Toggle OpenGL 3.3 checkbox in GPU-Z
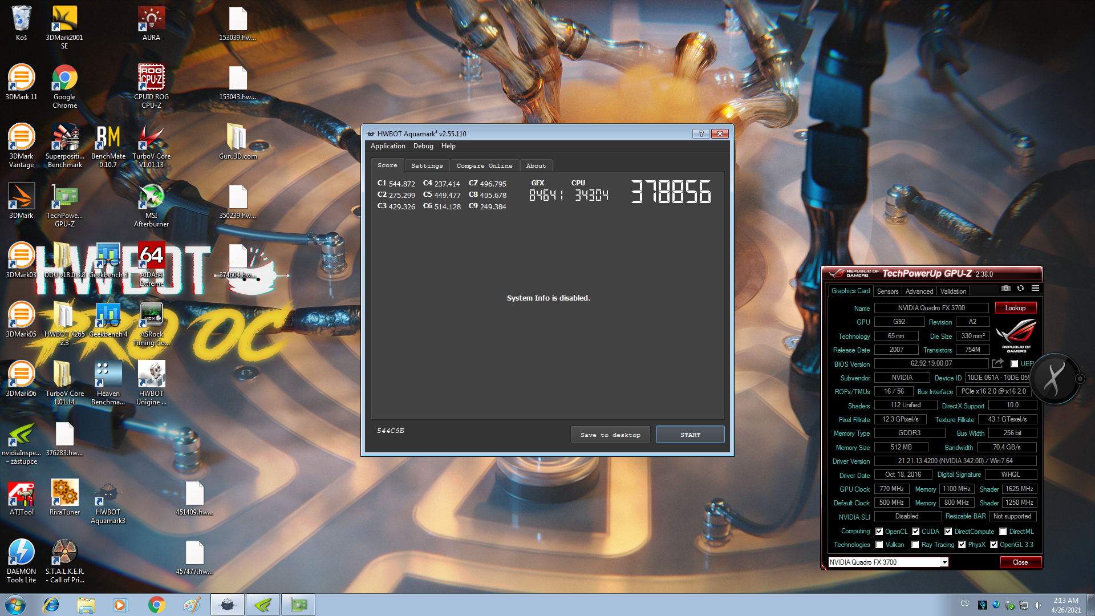The height and width of the screenshot is (616, 1095). [994, 545]
